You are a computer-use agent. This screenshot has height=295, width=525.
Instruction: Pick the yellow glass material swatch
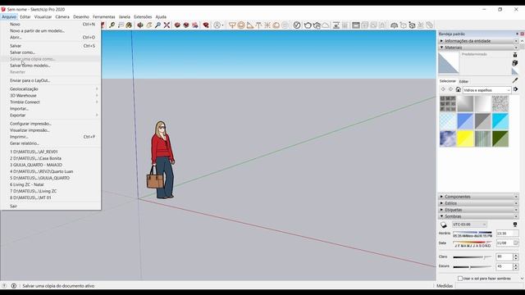tap(465, 138)
